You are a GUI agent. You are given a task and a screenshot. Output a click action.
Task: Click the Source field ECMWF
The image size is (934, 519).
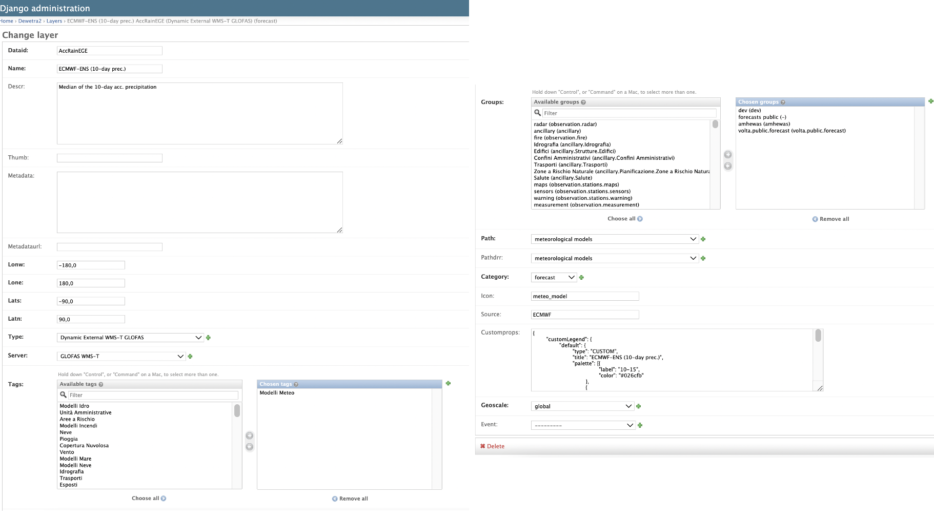tap(585, 315)
